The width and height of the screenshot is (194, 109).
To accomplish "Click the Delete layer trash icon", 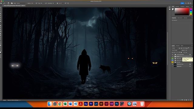I will click(x=190, y=100).
